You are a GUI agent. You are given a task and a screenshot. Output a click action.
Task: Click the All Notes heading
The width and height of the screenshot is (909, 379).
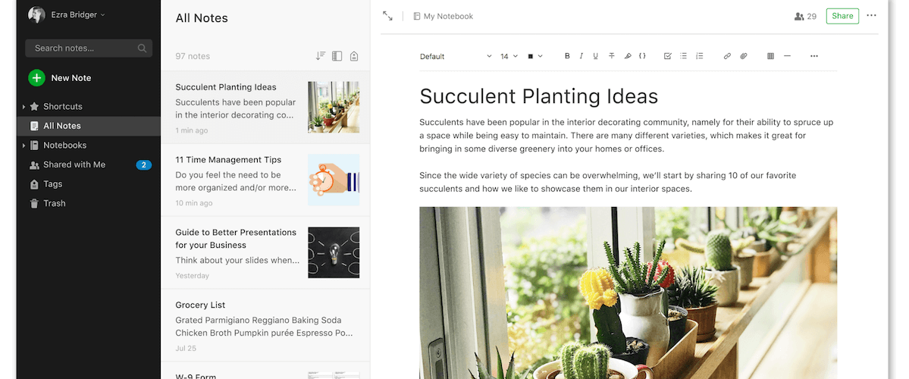[202, 18]
